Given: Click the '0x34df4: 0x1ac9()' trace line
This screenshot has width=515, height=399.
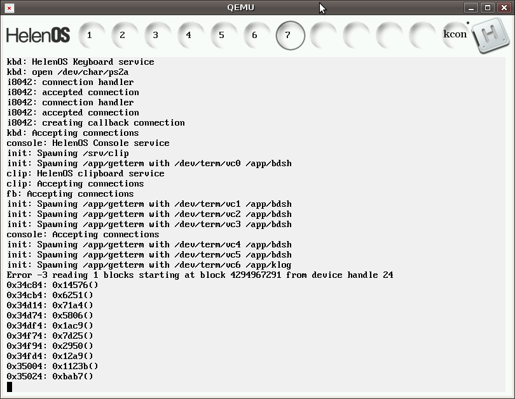Looking at the screenshot, I should [x=50, y=326].
